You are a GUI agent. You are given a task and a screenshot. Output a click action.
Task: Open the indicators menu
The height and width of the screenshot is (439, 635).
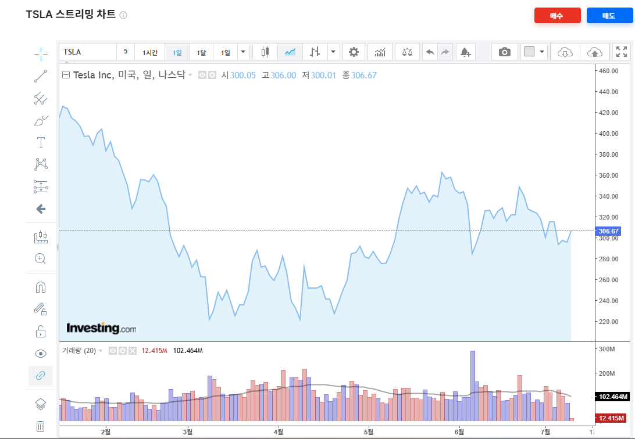(380, 52)
